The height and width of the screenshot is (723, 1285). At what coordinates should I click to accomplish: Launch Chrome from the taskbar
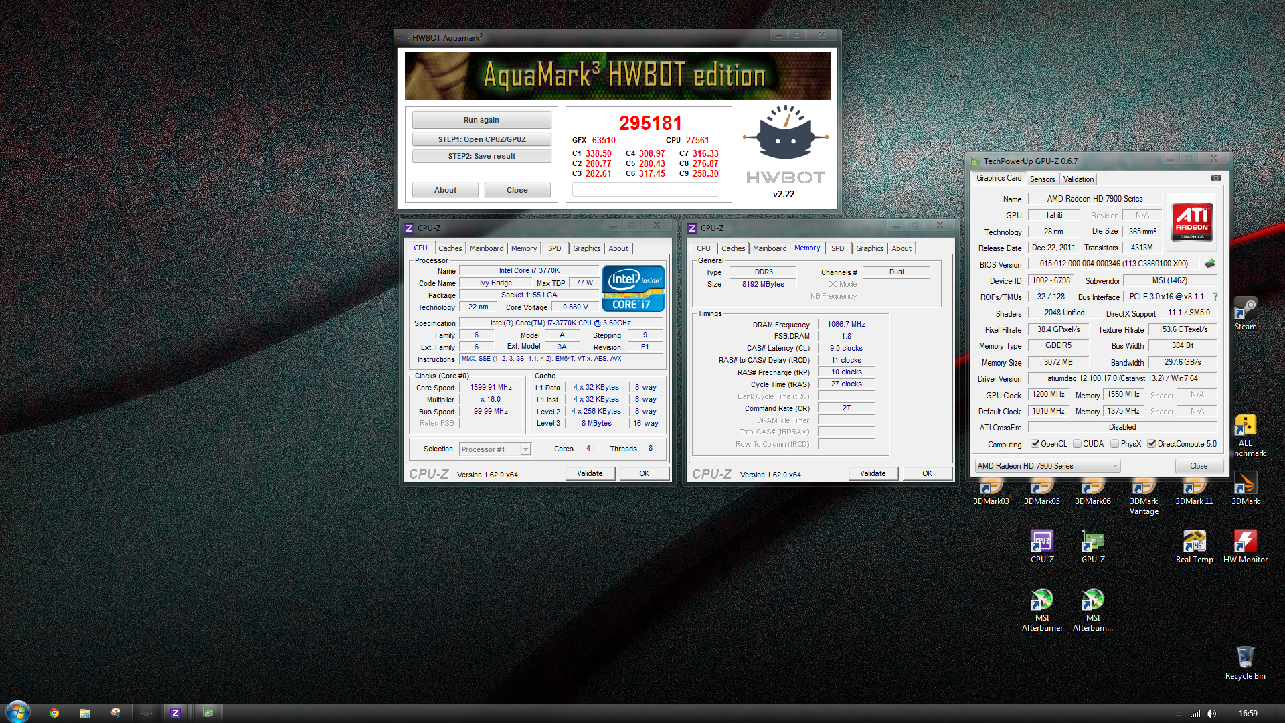54,713
